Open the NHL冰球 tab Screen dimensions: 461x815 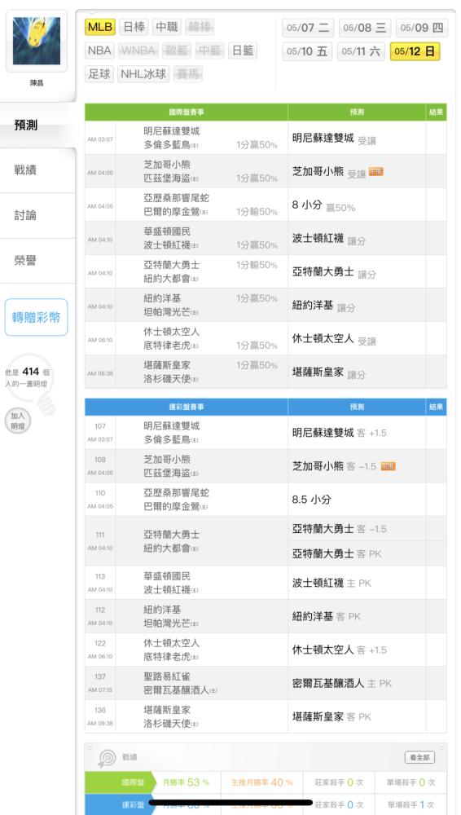[143, 74]
